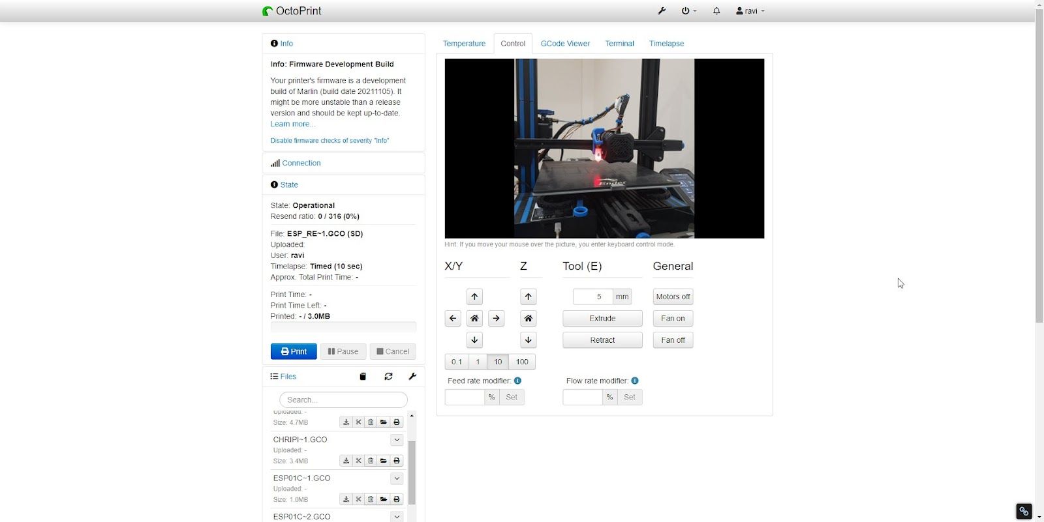Screen dimensions: 1044x522
Task: Open SD card actions in Files header
Action: point(363,377)
